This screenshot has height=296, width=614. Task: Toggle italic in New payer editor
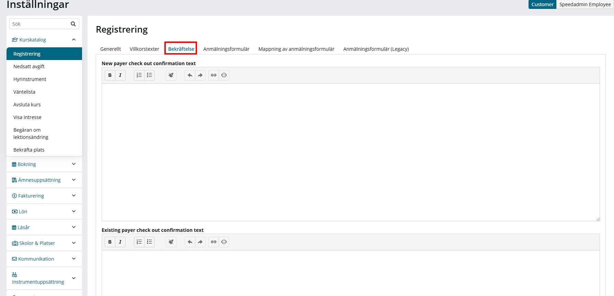click(120, 75)
